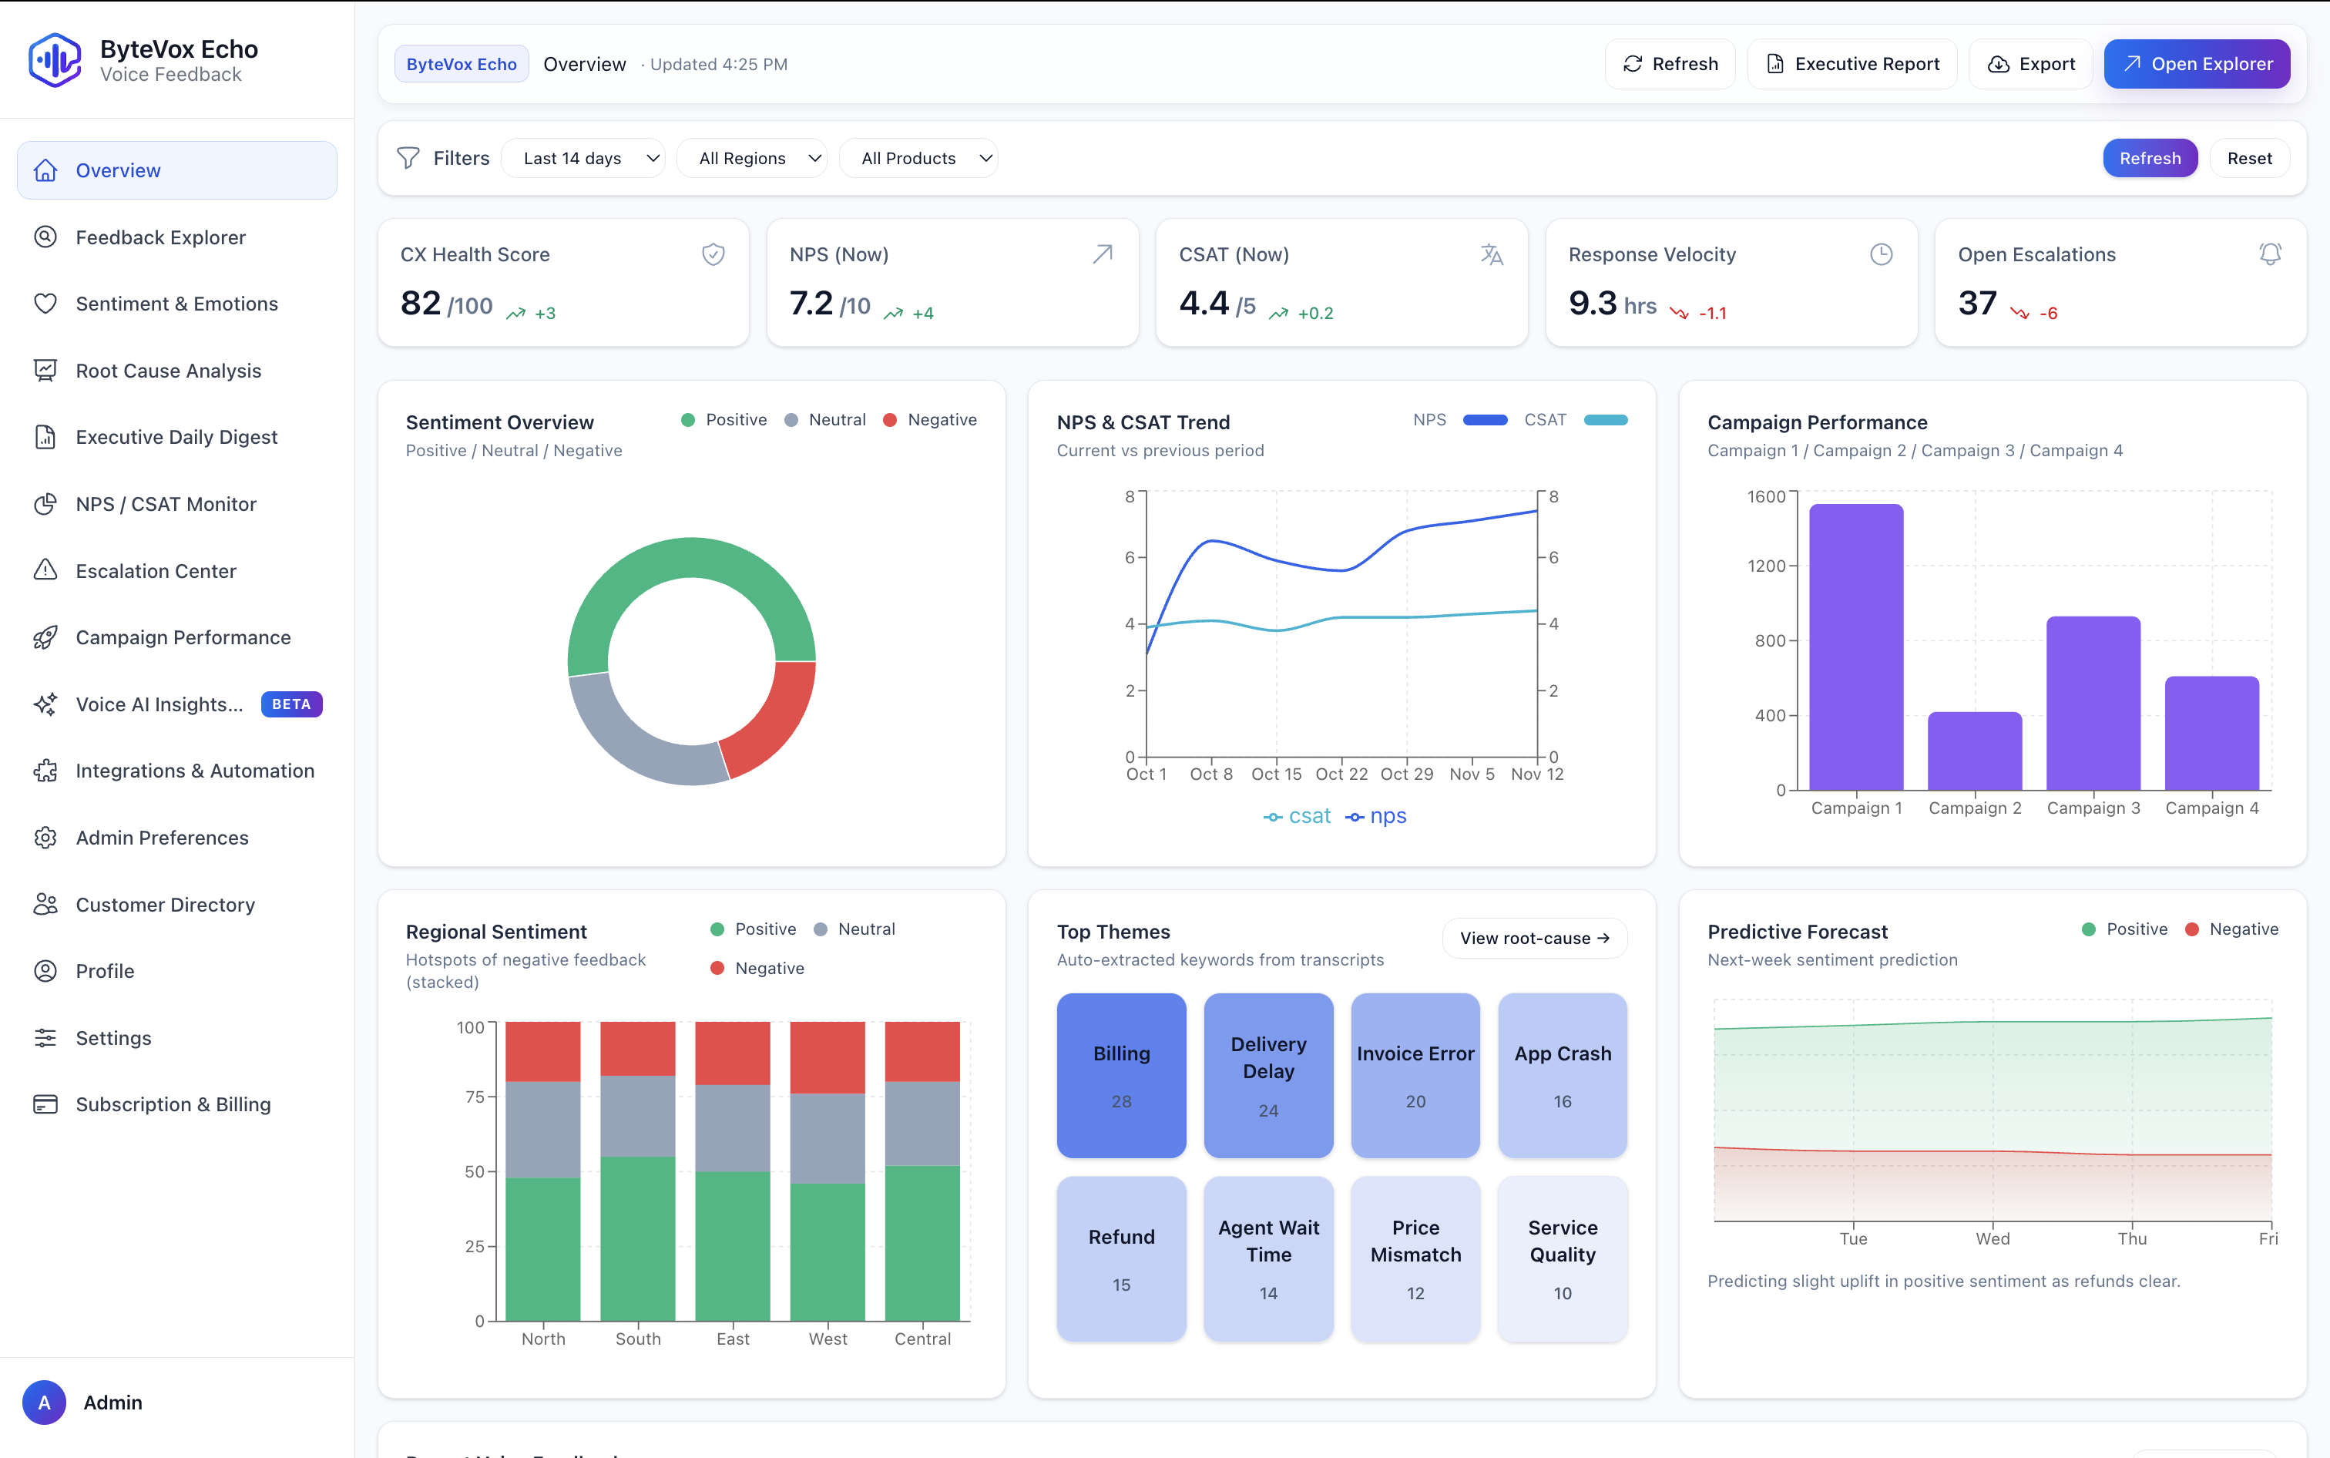
Task: Click the bell icon on Open Escalations card
Action: coord(2270,254)
